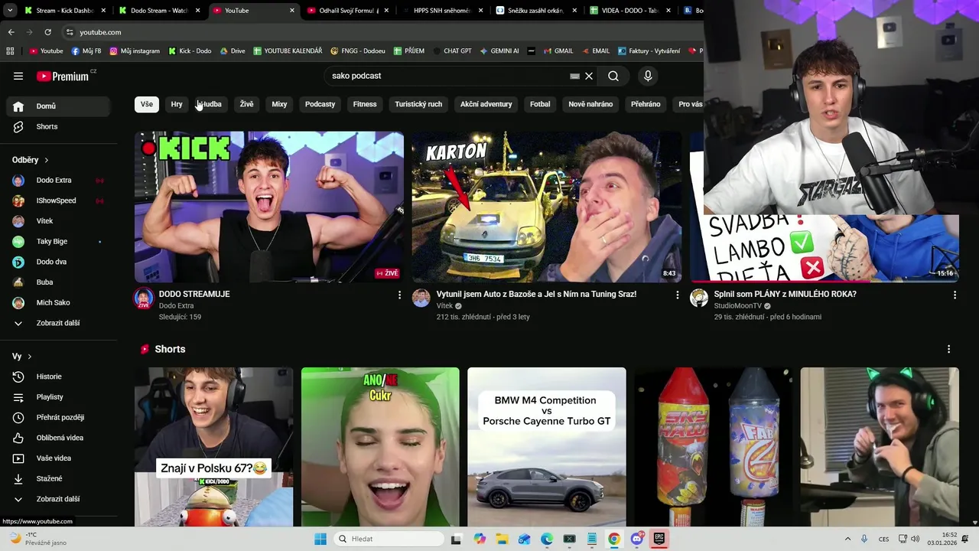Viewport: 979px width, 551px height.
Task: Open Epic Games Launcher from taskbar
Action: point(659,539)
